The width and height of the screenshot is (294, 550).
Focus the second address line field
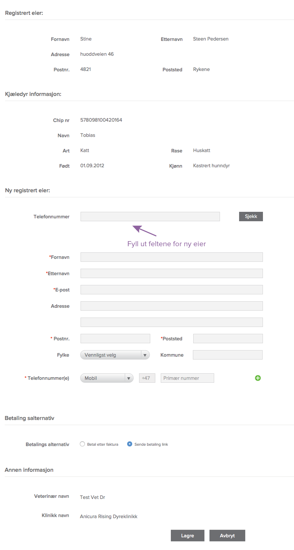[172, 322]
